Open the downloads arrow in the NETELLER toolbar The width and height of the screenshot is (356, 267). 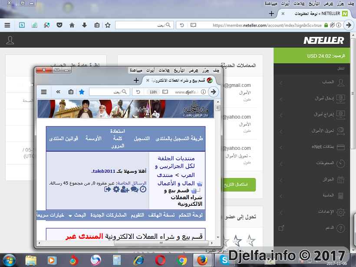tap(84, 25)
